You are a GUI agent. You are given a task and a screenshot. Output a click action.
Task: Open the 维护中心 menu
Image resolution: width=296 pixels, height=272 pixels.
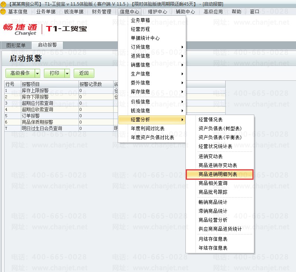(157, 12)
